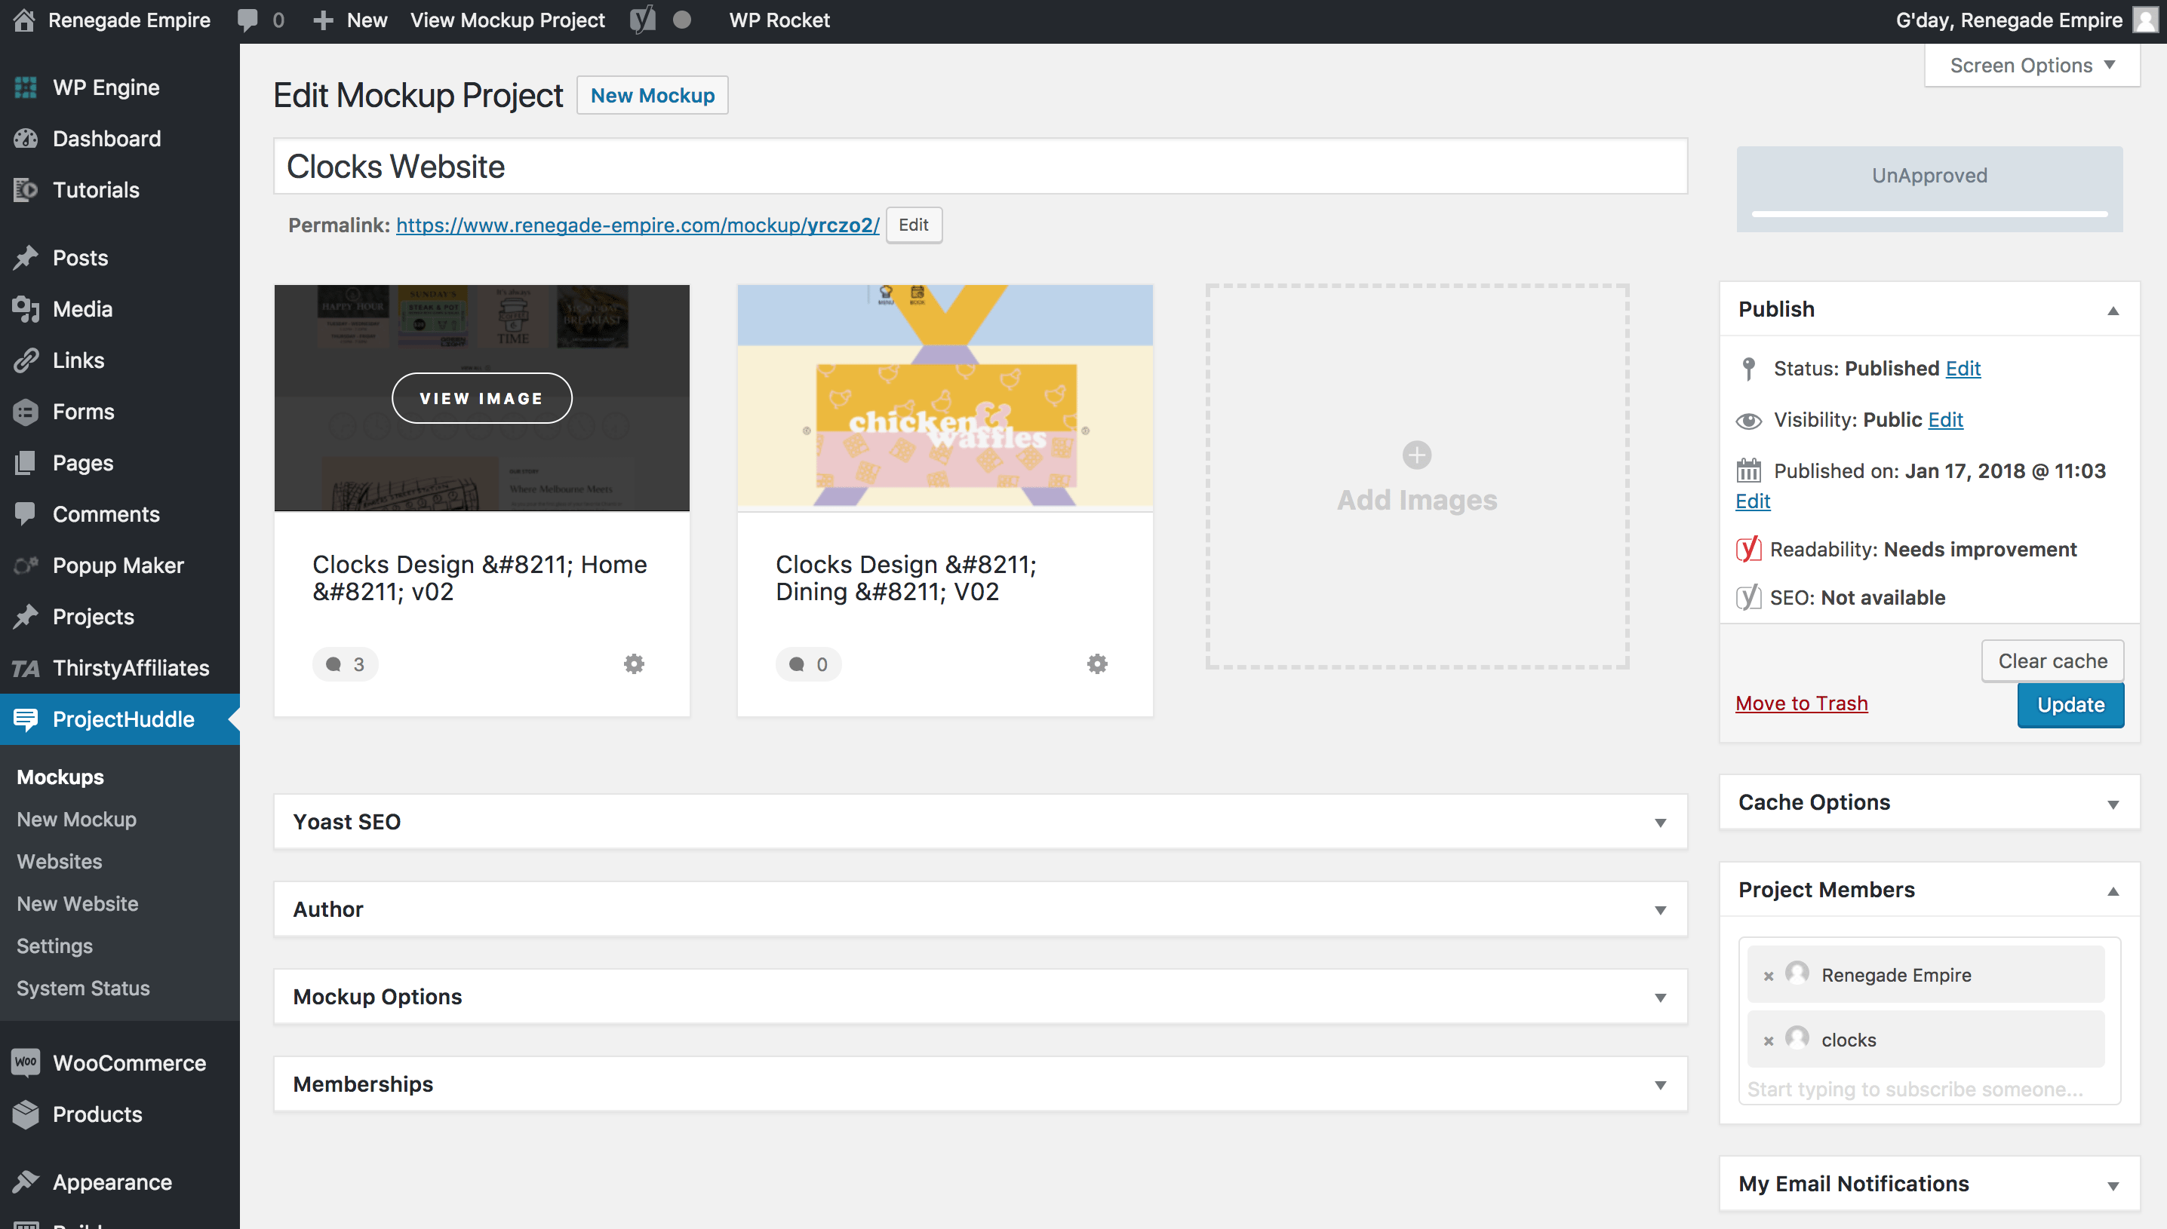Click the Projects pin icon

coord(26,617)
